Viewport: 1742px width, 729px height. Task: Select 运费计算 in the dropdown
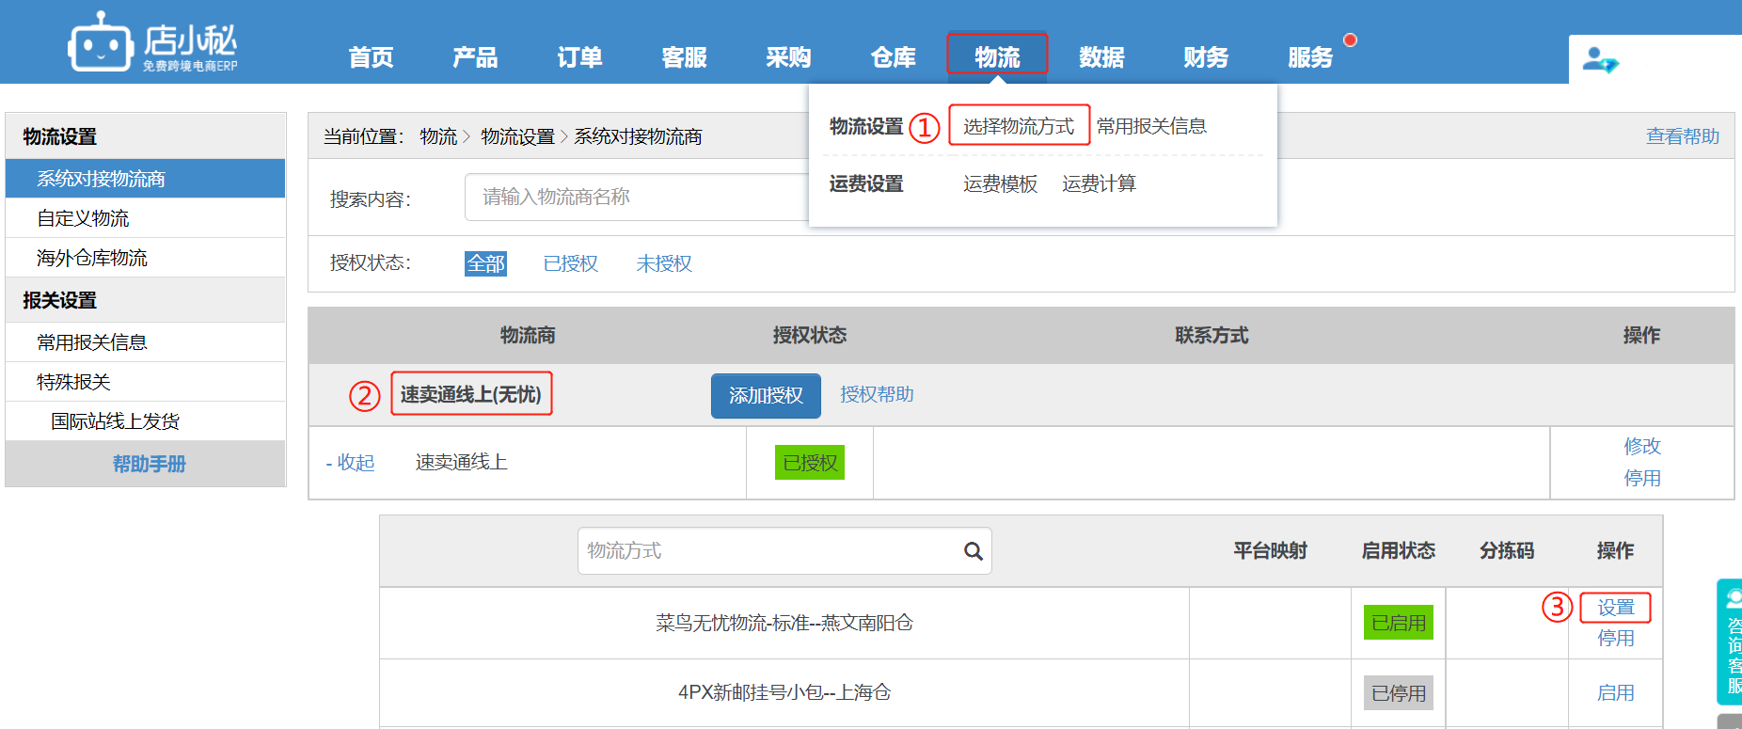[1099, 183]
